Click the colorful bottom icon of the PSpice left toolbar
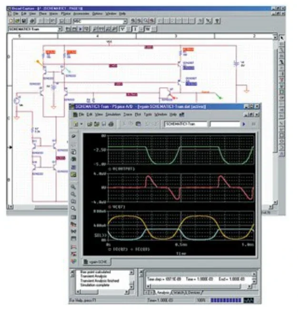The height and width of the screenshot is (316, 298). pos(73,261)
